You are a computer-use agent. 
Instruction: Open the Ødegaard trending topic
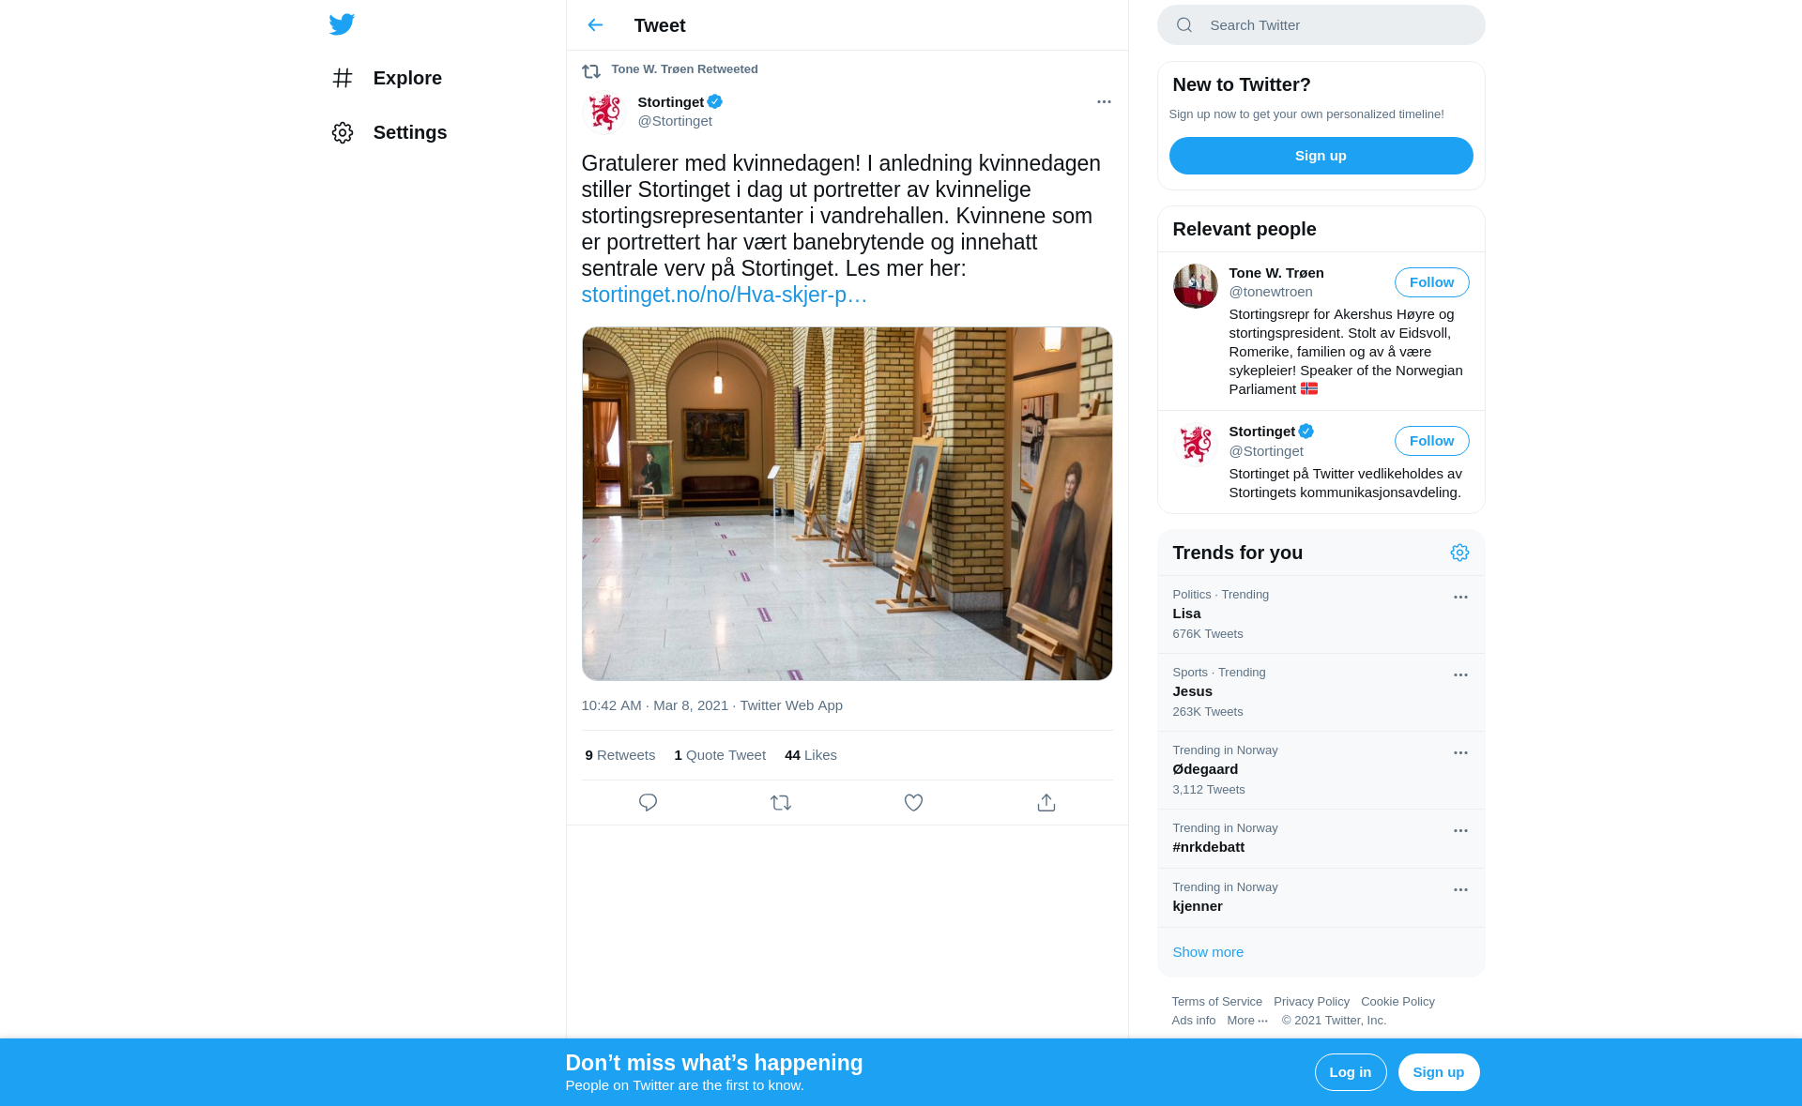point(1321,770)
